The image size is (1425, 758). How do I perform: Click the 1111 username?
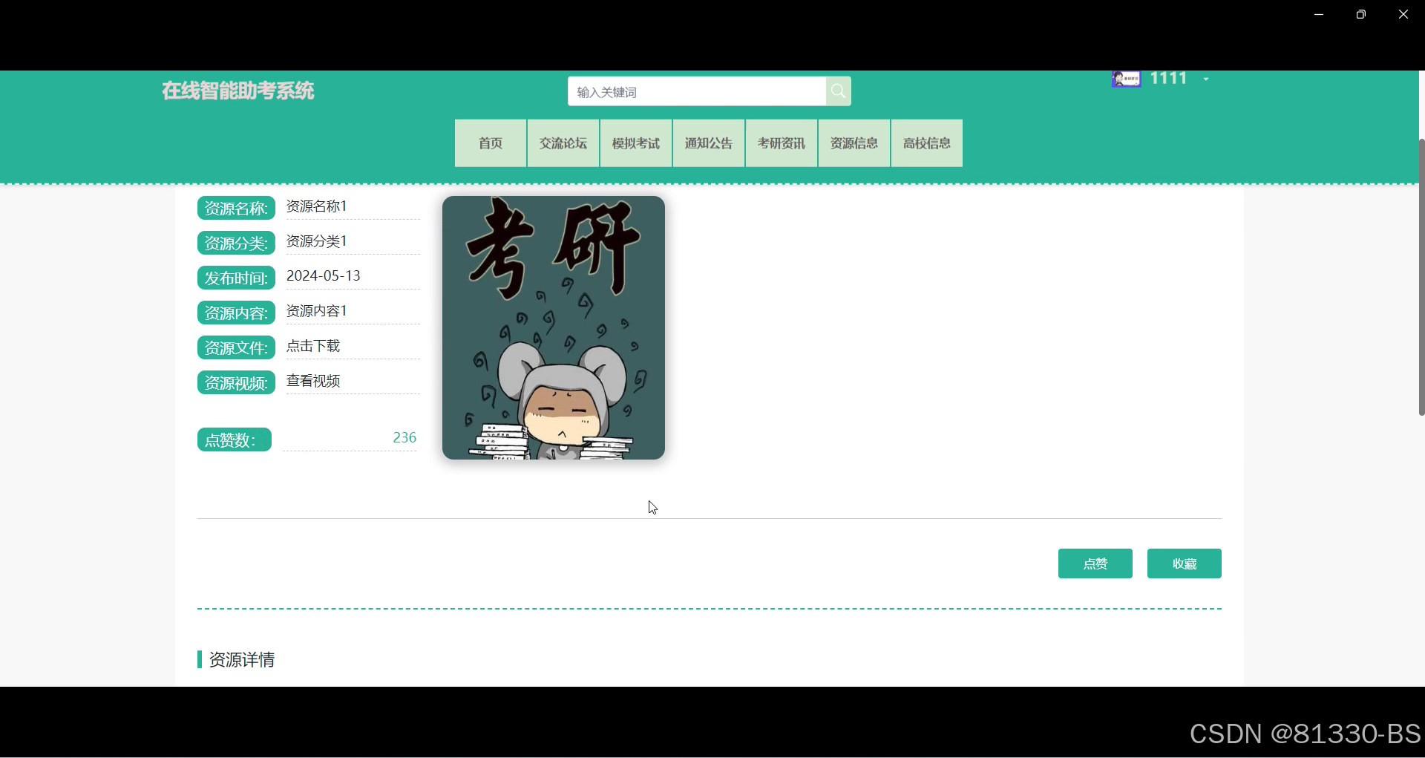1169,79
